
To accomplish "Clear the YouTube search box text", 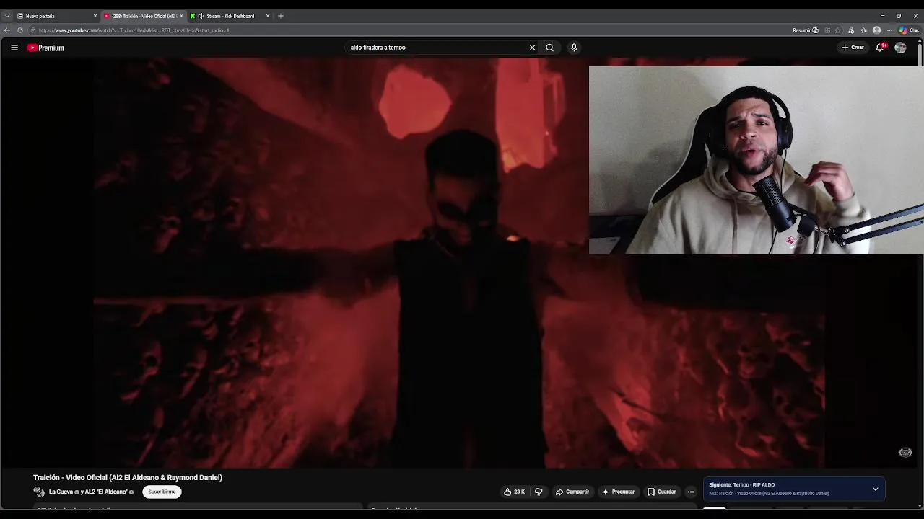I will tap(532, 48).
